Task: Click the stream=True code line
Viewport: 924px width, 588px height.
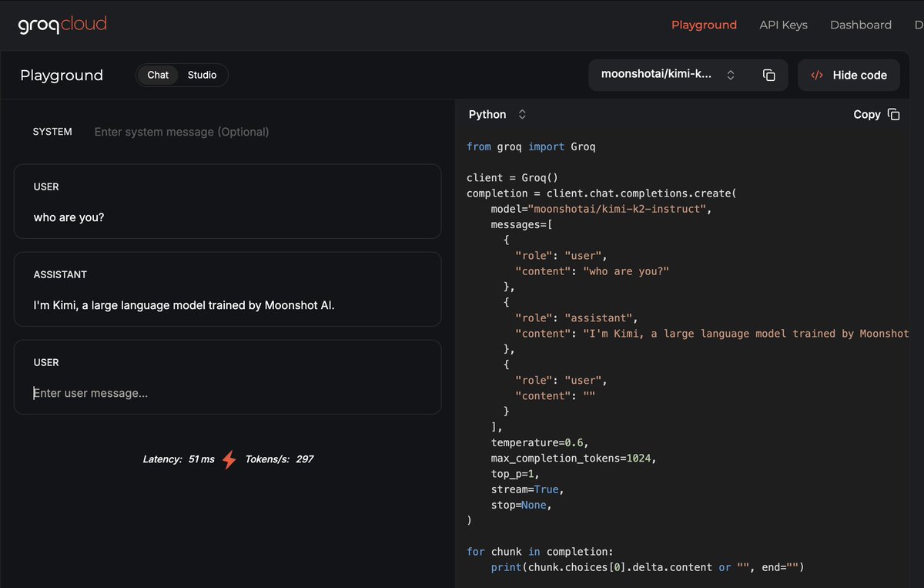Action: click(527, 489)
